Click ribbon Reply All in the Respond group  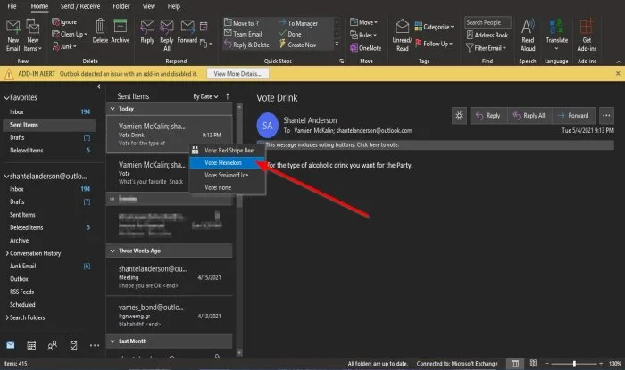[167, 36]
